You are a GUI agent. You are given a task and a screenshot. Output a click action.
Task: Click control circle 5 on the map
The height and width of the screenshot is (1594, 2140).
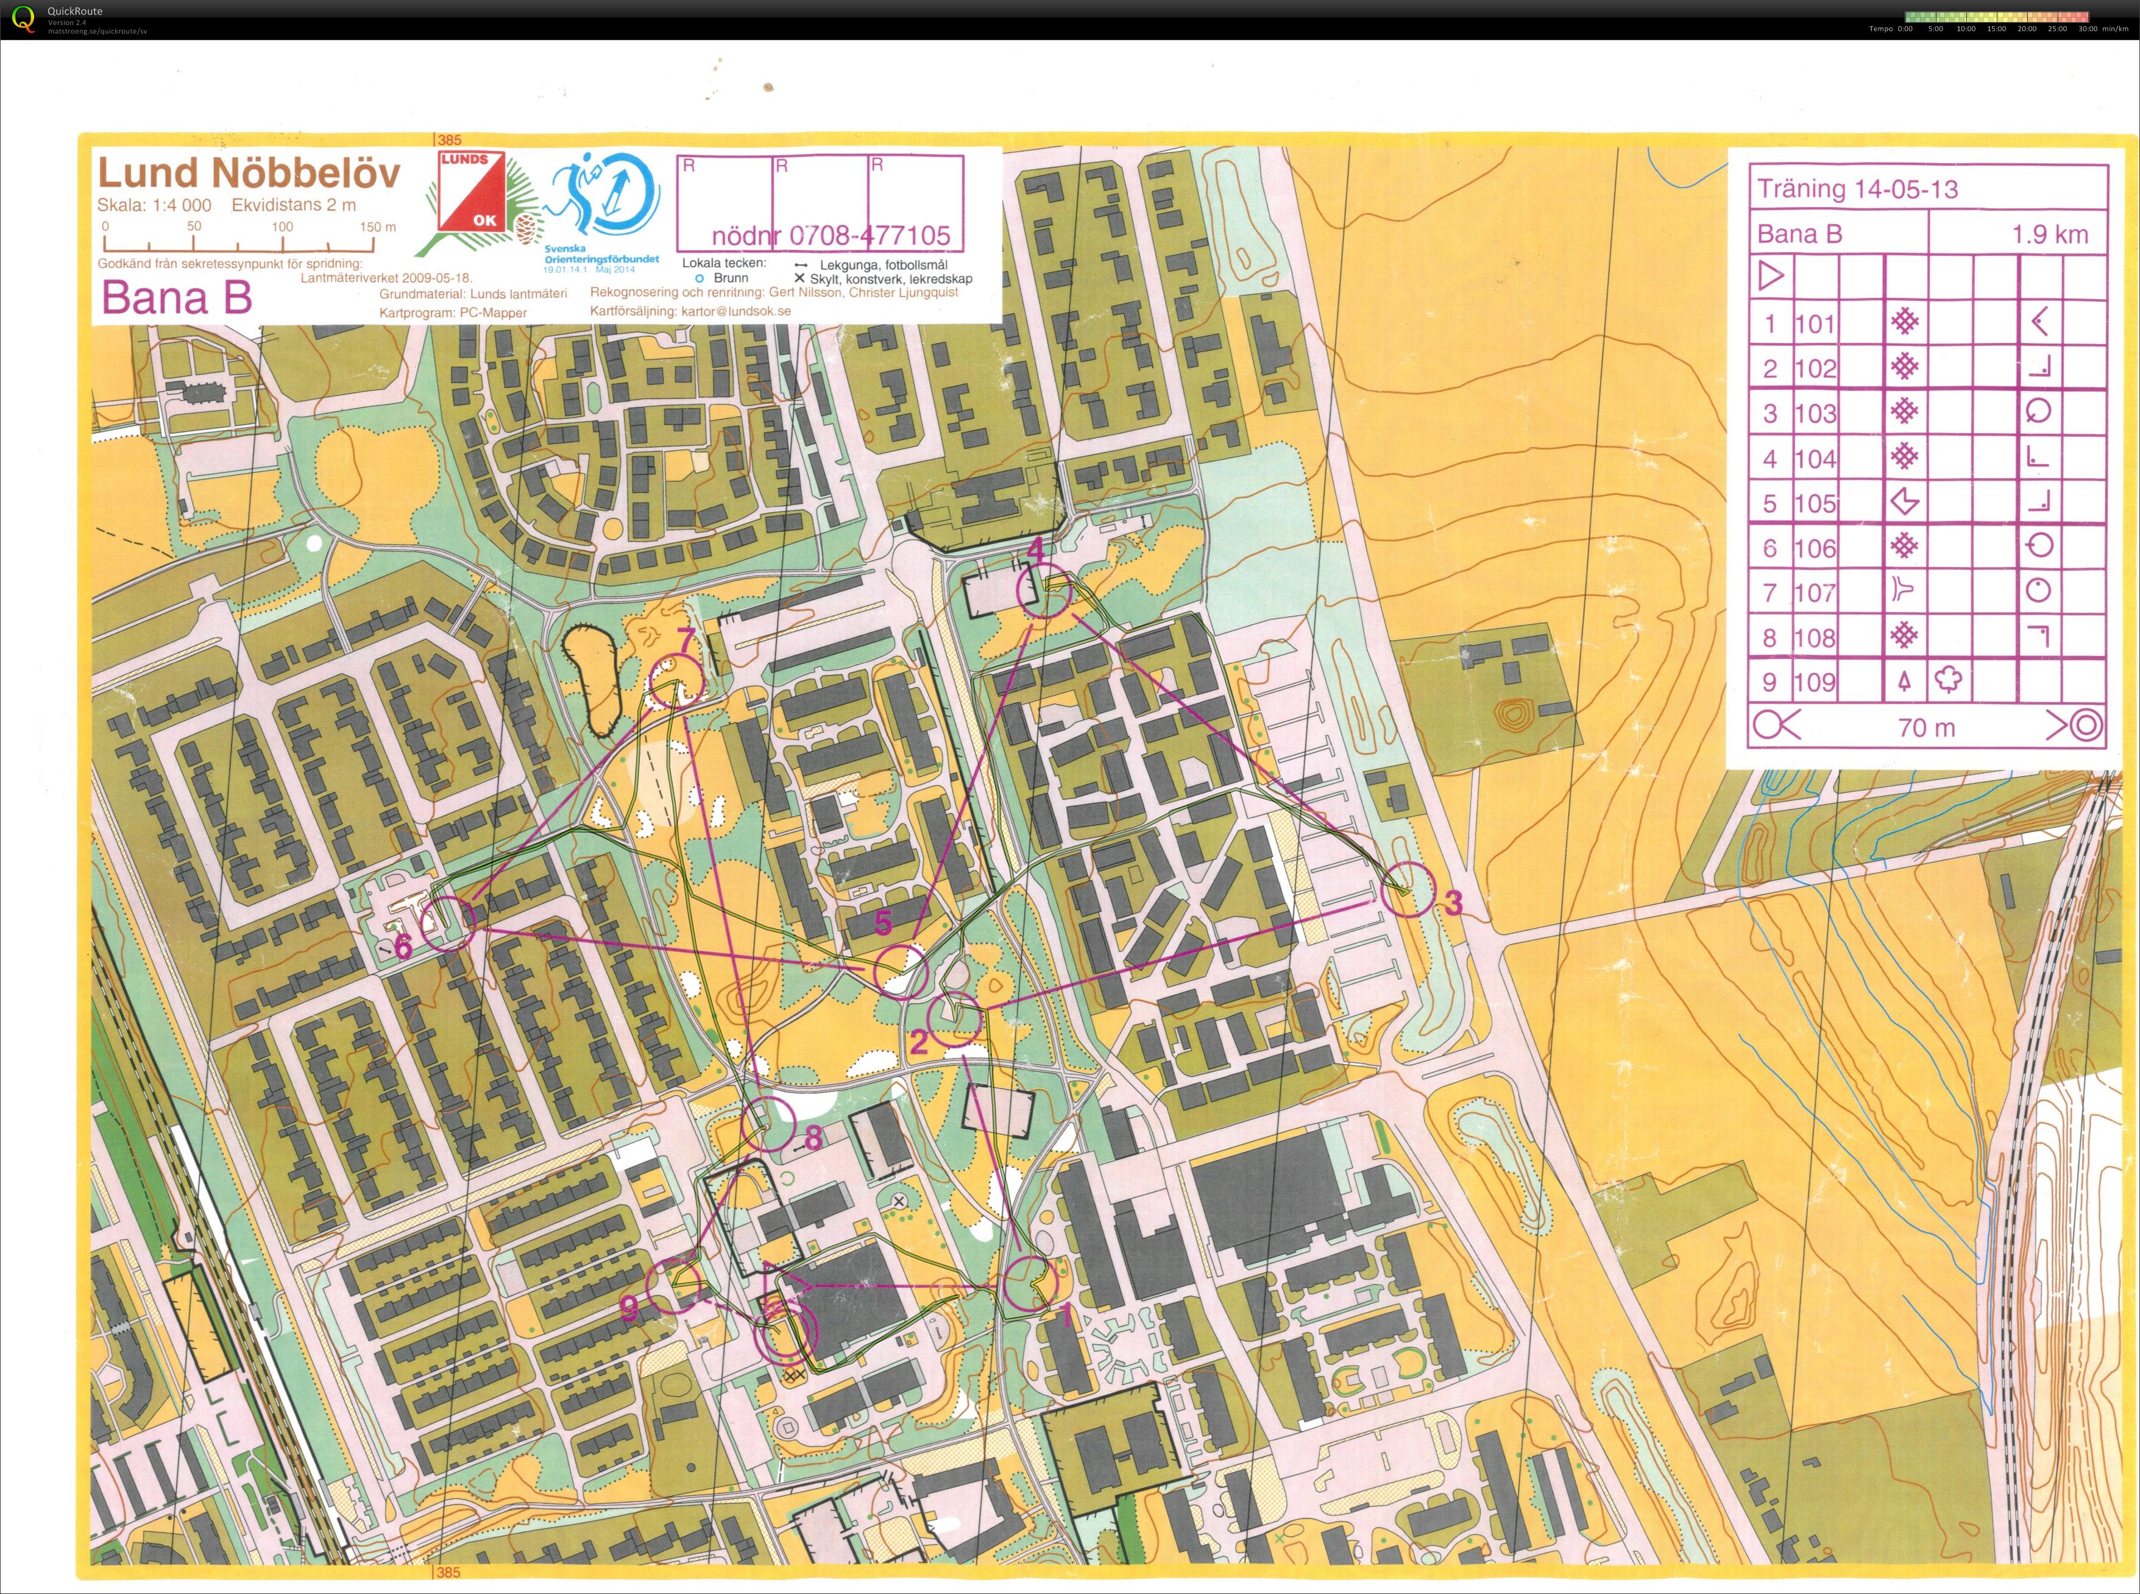[902, 971]
